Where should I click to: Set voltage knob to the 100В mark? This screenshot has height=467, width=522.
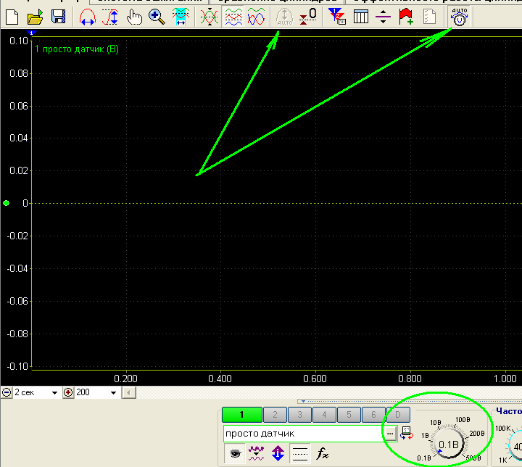[463, 420]
